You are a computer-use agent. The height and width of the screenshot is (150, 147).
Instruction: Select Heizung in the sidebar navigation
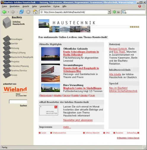coord(15,48)
